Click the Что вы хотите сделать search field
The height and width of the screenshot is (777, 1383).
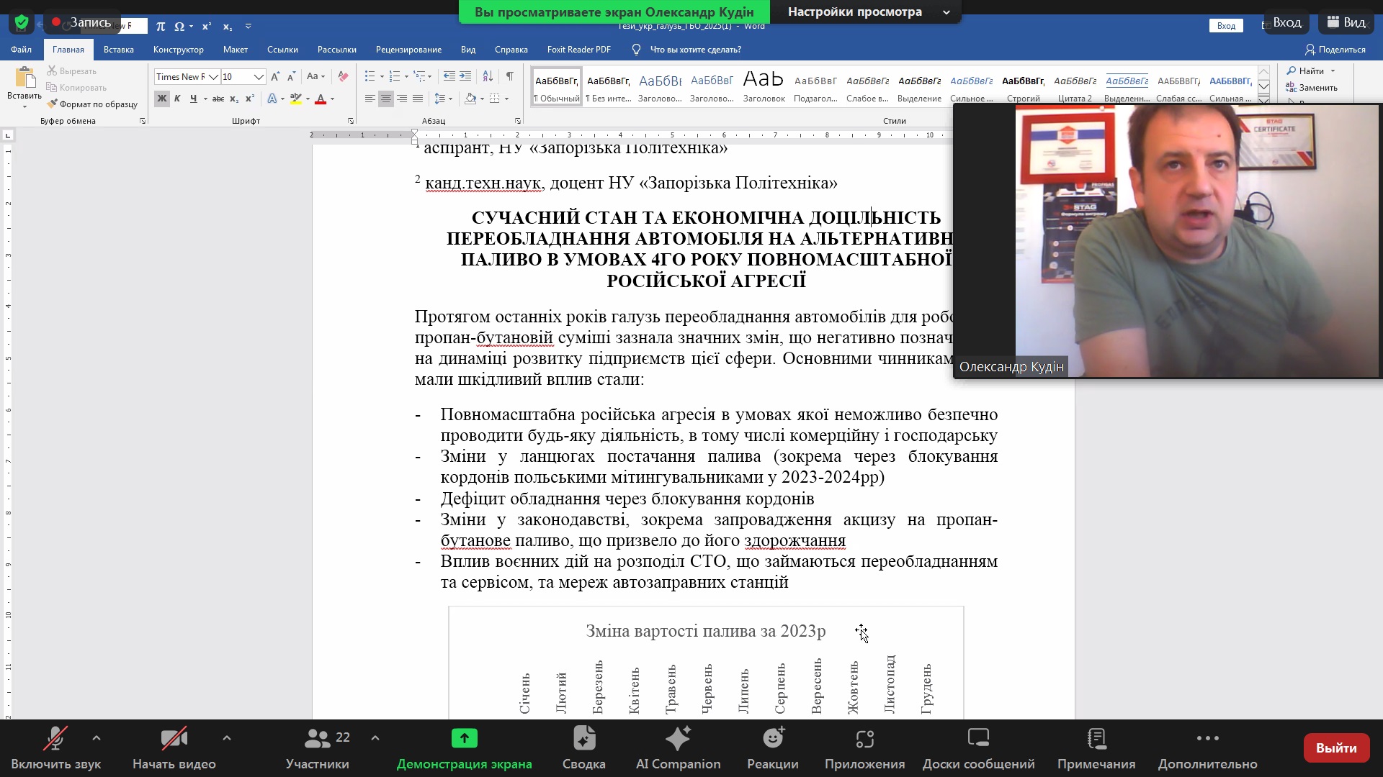695,50
